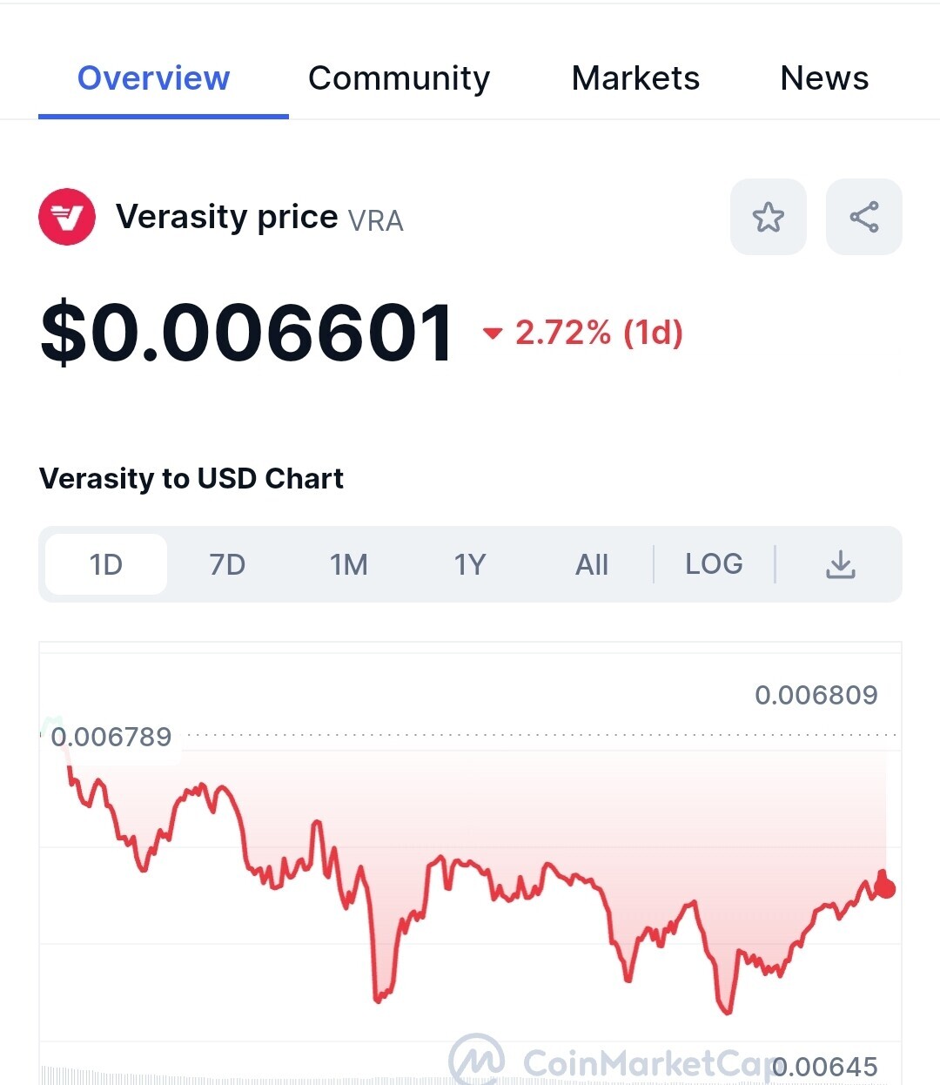This screenshot has height=1085, width=940.
Task: Go to the News tab
Action: (824, 78)
